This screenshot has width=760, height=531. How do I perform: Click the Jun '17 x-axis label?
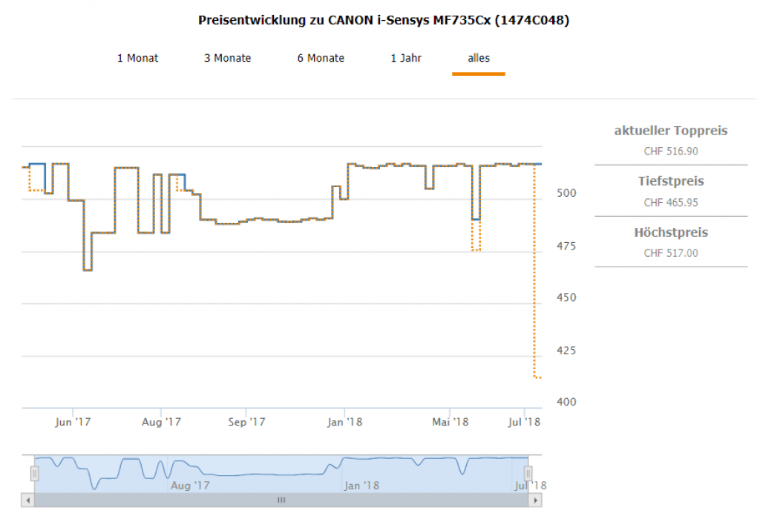(73, 422)
